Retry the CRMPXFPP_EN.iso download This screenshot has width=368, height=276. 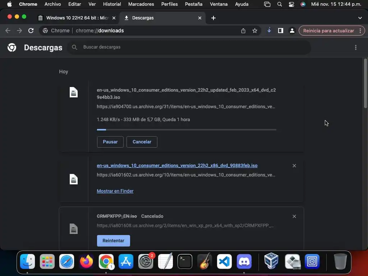click(113, 241)
